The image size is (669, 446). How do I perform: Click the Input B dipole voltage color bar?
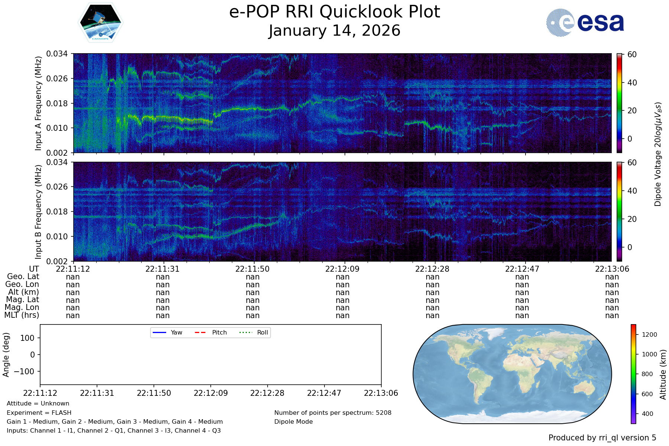(x=619, y=211)
